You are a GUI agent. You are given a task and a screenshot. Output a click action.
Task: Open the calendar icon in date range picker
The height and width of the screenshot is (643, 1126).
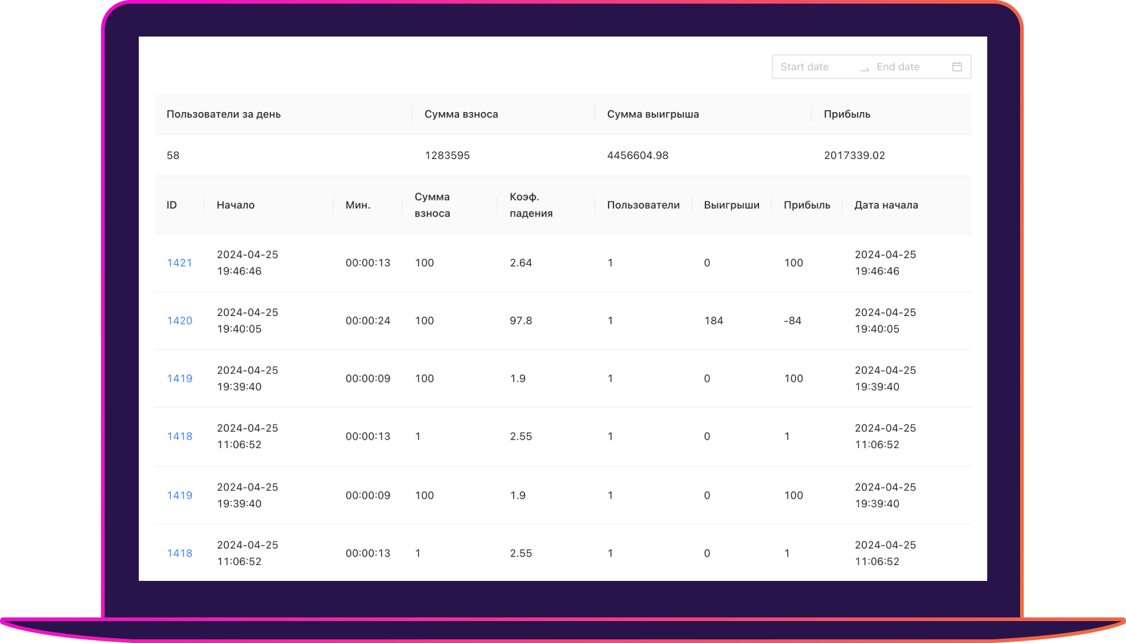tap(957, 67)
